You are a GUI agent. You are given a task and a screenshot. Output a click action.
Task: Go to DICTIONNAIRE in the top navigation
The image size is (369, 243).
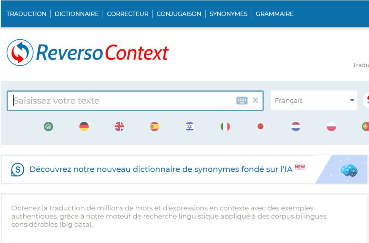[x=77, y=14]
